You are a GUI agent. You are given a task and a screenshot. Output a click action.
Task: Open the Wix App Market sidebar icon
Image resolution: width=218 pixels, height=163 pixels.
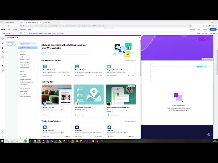point(2,57)
